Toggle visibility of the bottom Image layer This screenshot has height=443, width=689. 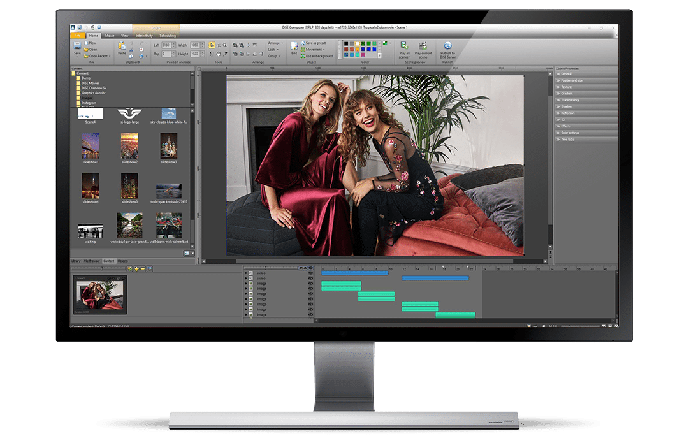311,314
